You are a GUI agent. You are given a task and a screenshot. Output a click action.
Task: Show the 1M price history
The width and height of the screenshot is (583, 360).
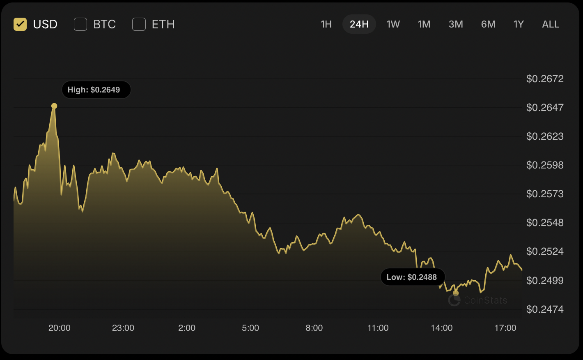coord(424,24)
